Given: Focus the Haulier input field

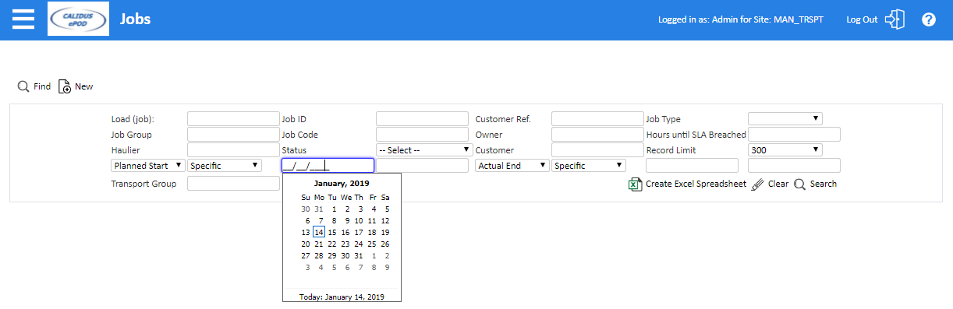Looking at the screenshot, I should (233, 149).
